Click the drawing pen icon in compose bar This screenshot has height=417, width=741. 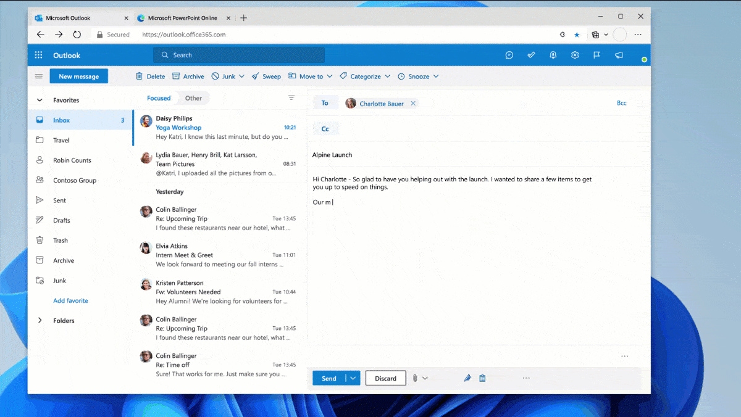tap(467, 378)
